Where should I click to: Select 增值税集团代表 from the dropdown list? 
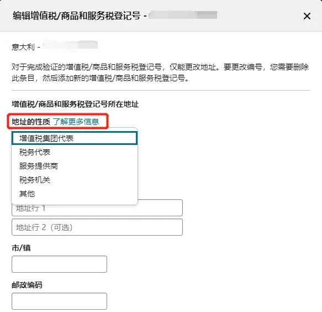point(75,138)
